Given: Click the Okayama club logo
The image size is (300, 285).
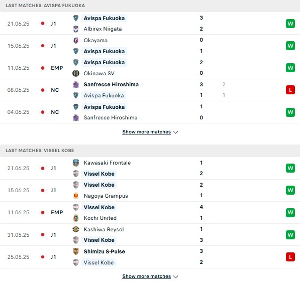Looking at the screenshot, I should (x=76, y=40).
